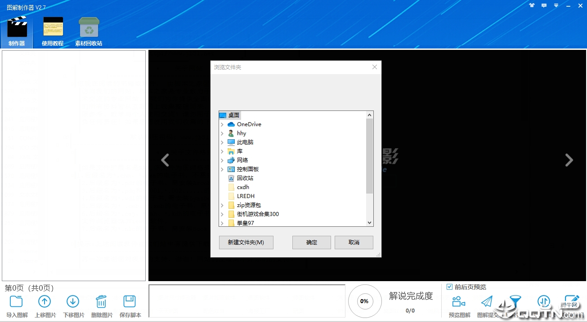587x322 pixels.
Task: Expand the 此电脑 tree node
Action: (x=221, y=142)
